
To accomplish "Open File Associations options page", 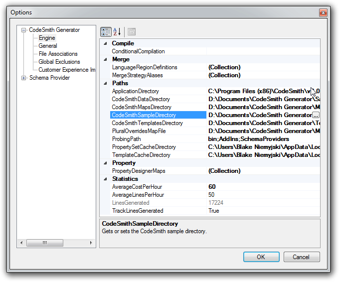I will (58, 54).
